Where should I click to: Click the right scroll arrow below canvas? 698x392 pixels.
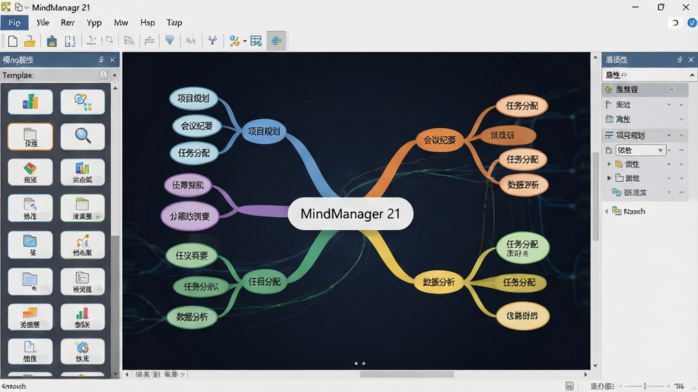click(586, 374)
